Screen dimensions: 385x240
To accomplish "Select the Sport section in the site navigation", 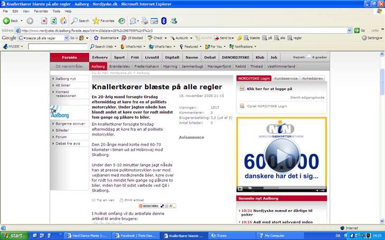I will [x=120, y=57].
